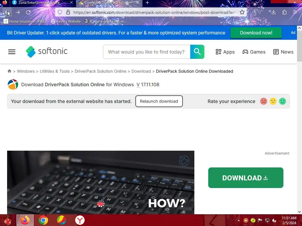Launch Google Chrome from the taskbar
302x226 pixels.
[43, 220]
